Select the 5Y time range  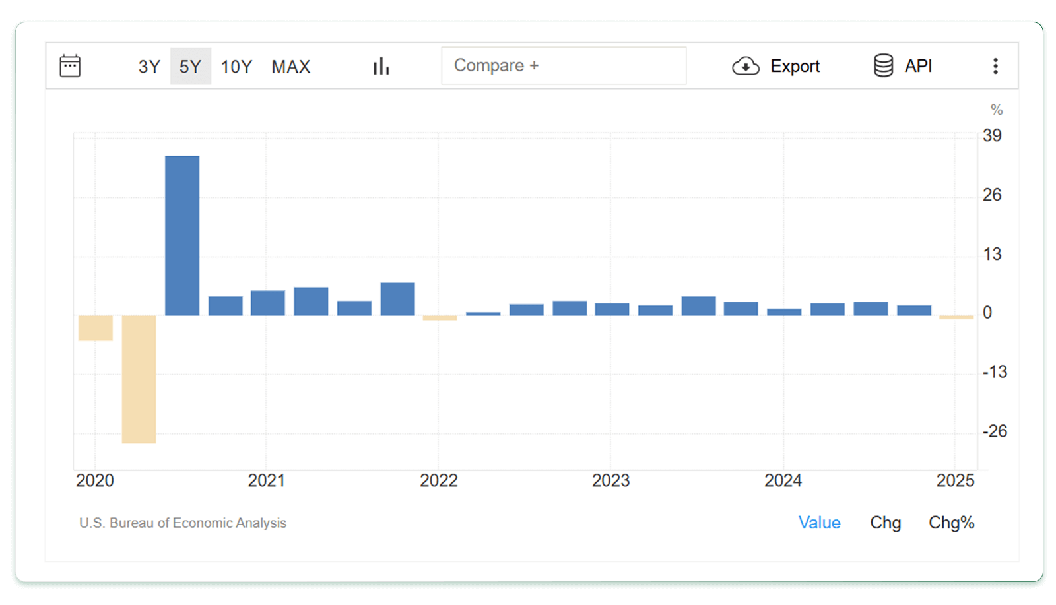click(x=190, y=67)
